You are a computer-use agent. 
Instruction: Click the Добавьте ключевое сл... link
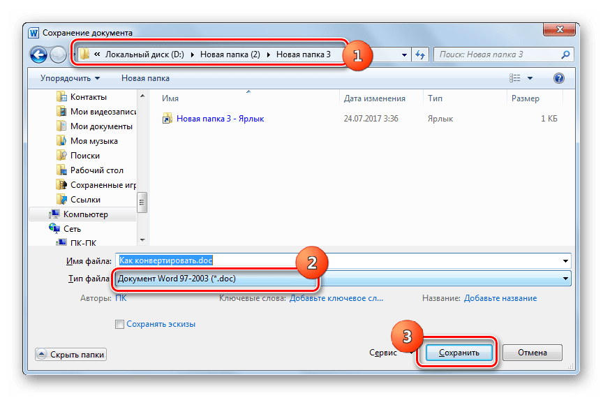tap(336, 298)
